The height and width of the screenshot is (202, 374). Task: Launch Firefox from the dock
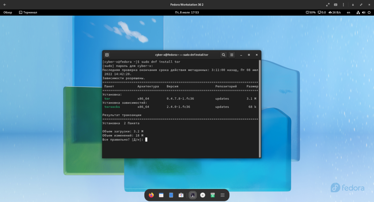coord(151,195)
